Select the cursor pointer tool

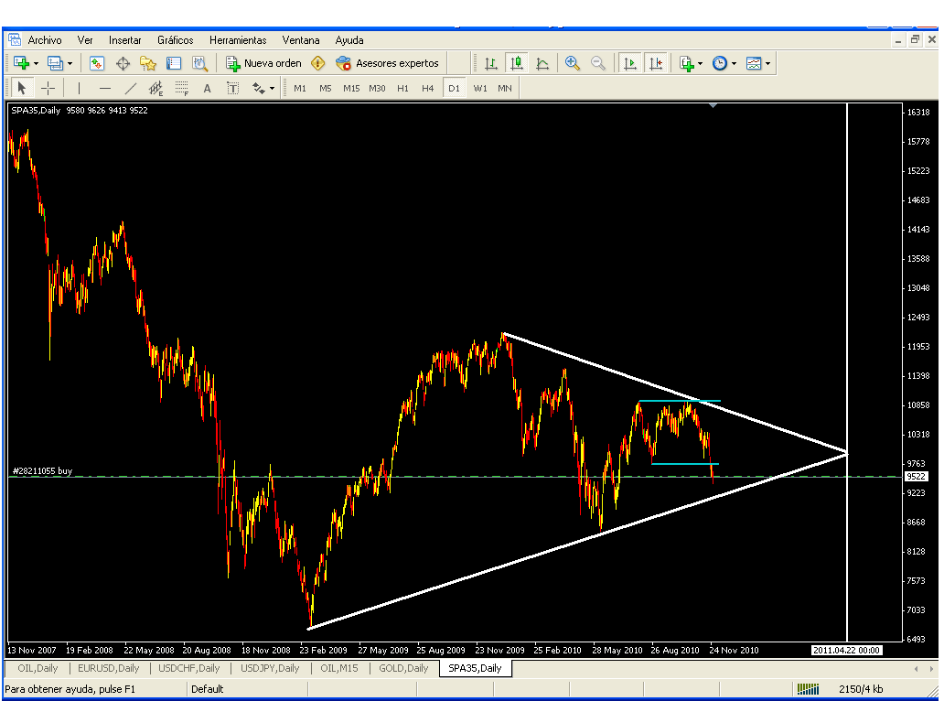(22, 89)
